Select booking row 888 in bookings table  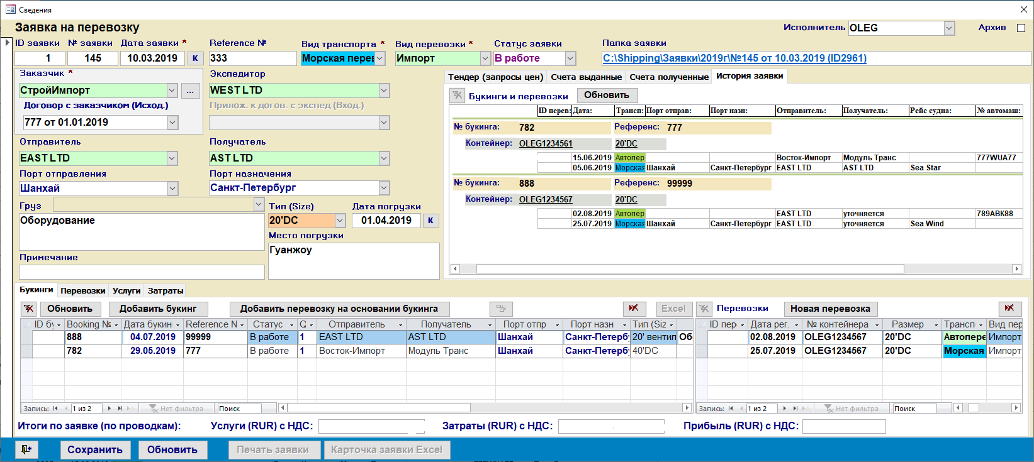pyautogui.click(x=357, y=337)
